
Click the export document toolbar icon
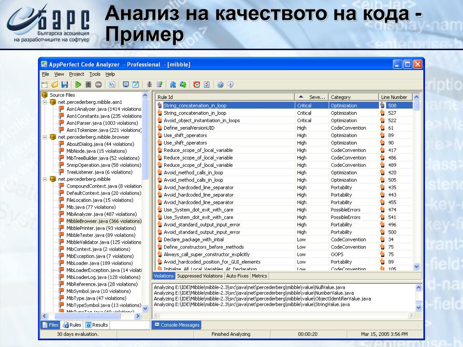coord(160,84)
